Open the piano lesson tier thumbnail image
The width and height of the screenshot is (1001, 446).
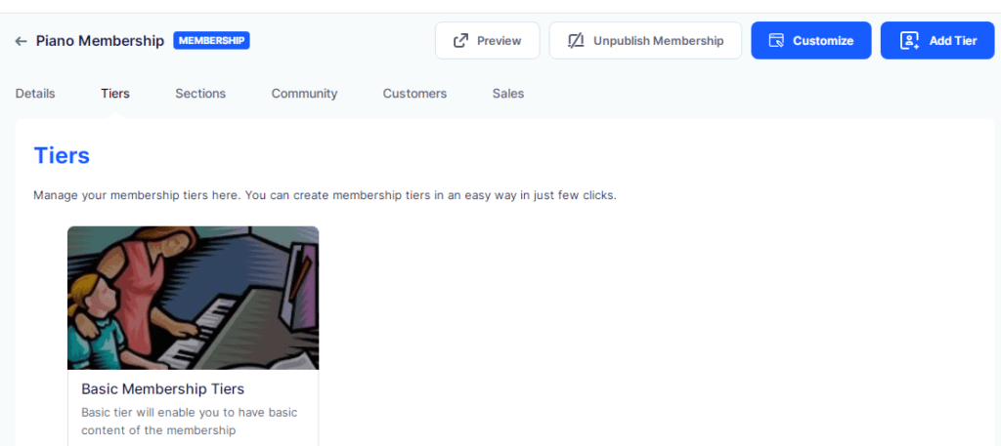(x=193, y=298)
